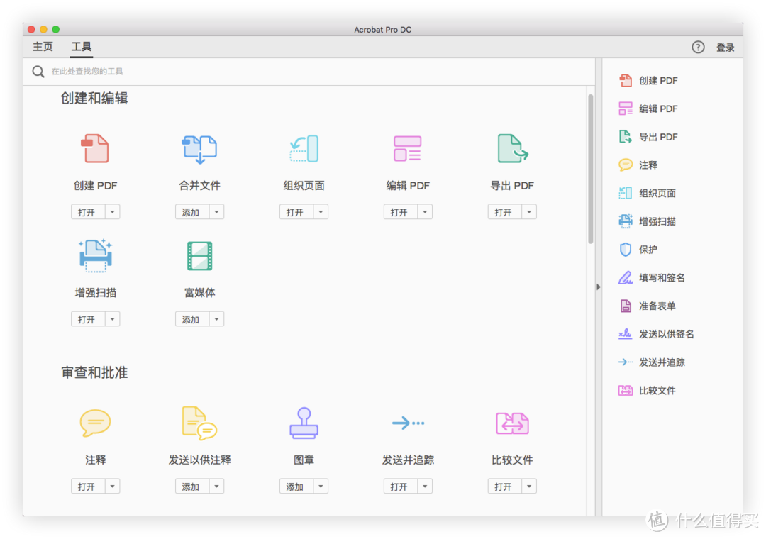This screenshot has width=766, height=539.
Task: Click 打开 button under 发送并追踪 tool
Action: [401, 487]
